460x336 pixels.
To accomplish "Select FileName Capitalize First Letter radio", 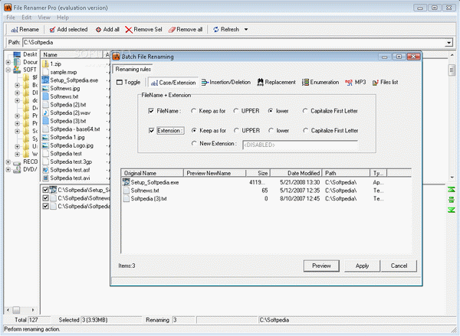I will coord(305,111).
